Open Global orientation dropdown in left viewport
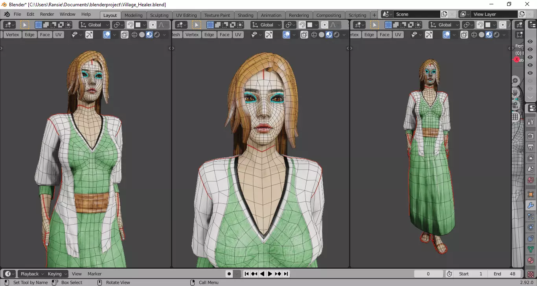537x286 pixels. (94, 25)
